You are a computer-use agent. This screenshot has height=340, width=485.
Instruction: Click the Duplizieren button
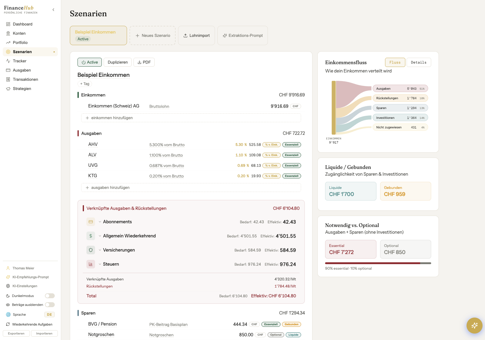tap(118, 62)
